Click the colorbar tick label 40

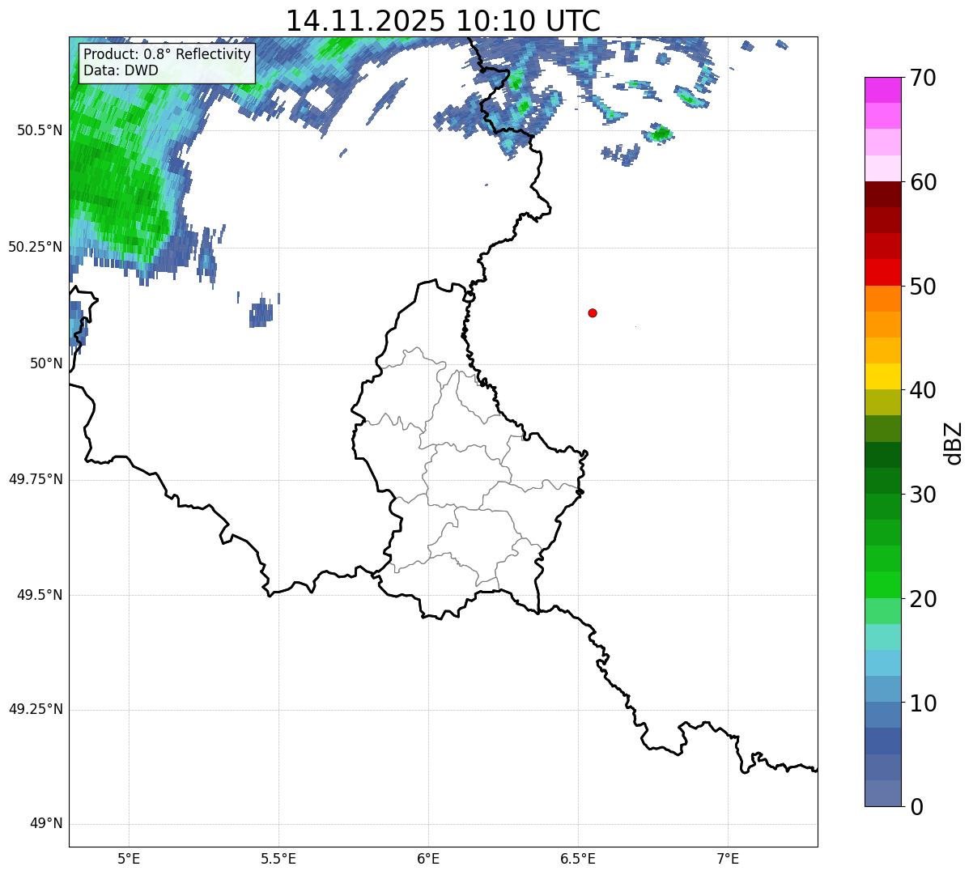coord(922,390)
